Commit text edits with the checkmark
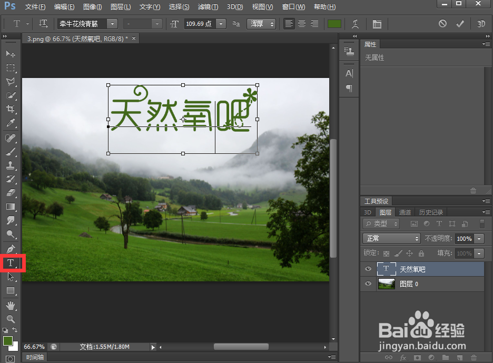 (460, 24)
